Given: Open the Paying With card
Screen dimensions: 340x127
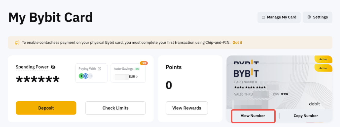Looking at the screenshot, I should [91, 73].
